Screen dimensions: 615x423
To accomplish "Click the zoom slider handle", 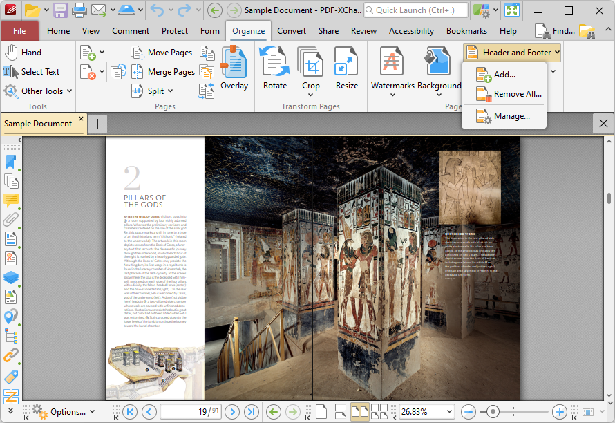I will (493, 412).
